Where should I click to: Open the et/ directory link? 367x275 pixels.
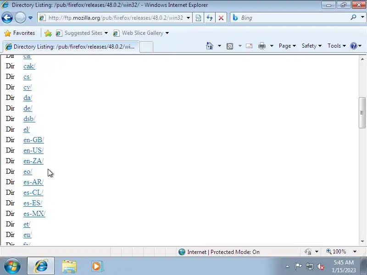click(27, 224)
